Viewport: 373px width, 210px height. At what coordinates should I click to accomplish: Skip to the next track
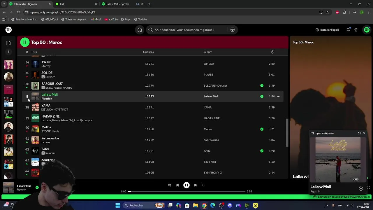[196, 185]
